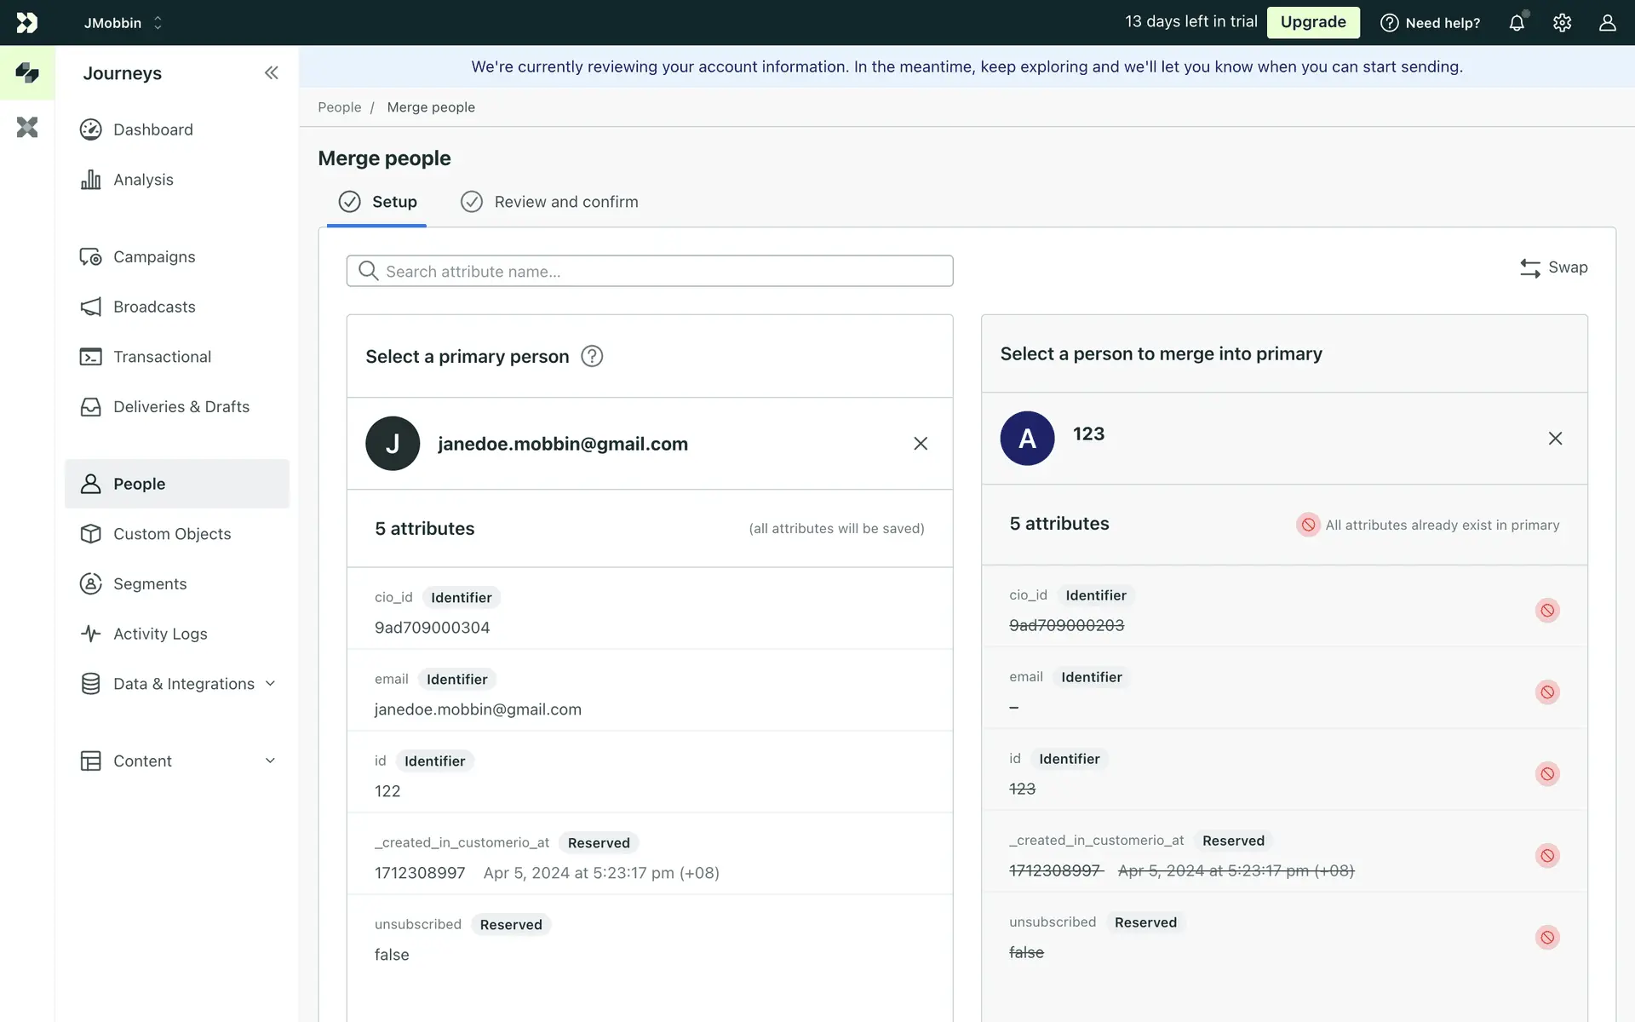This screenshot has height=1022, width=1635.
Task: Click the Upgrade button
Action: click(1312, 22)
